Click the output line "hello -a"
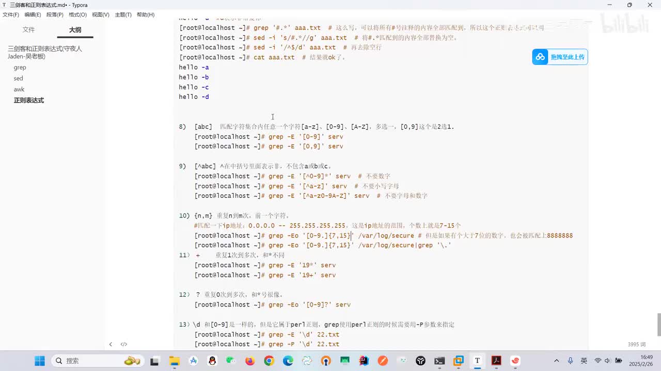The image size is (661, 371). click(194, 68)
